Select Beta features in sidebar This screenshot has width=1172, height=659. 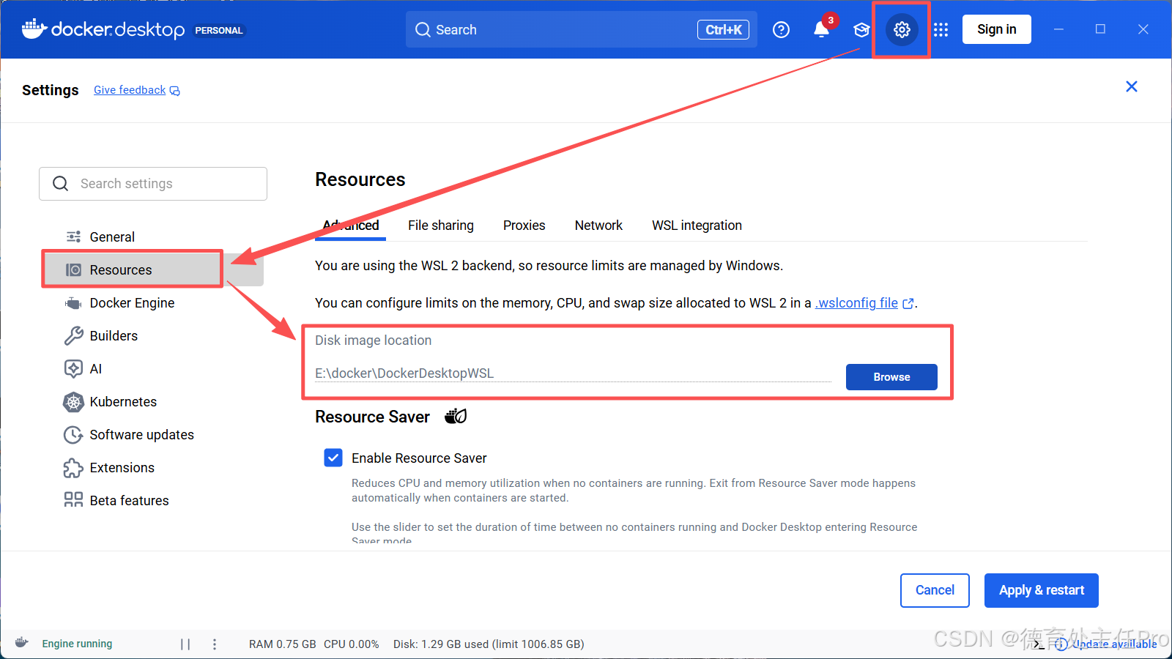(x=153, y=500)
